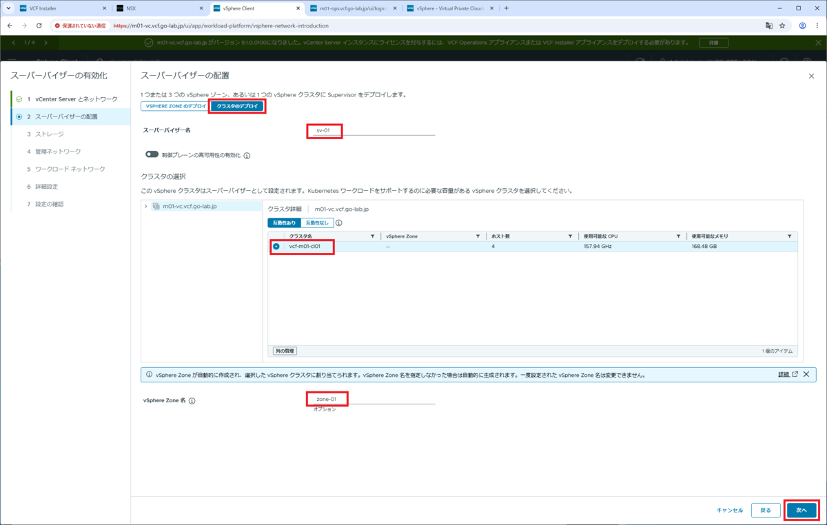The image size is (827, 525).
Task: Close the vSphere Client browser tab
Action: [298, 8]
